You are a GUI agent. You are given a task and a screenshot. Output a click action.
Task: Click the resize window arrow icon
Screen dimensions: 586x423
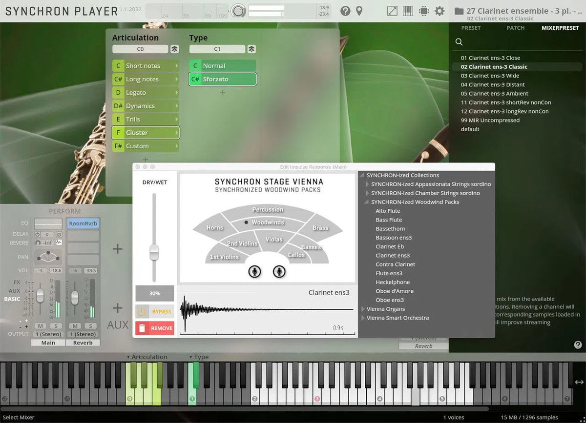392,11
